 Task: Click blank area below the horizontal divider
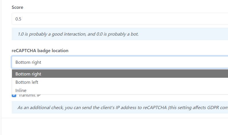click(x=114, y=127)
